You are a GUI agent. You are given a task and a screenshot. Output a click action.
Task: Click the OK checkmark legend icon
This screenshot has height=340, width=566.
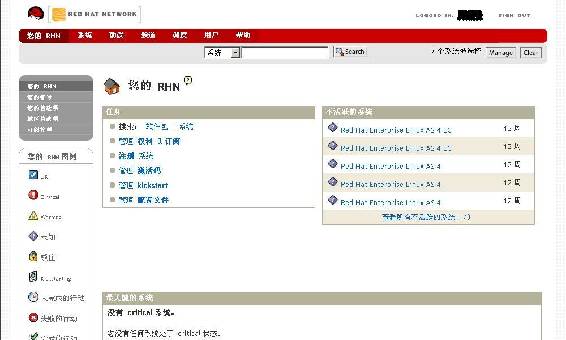(x=33, y=175)
